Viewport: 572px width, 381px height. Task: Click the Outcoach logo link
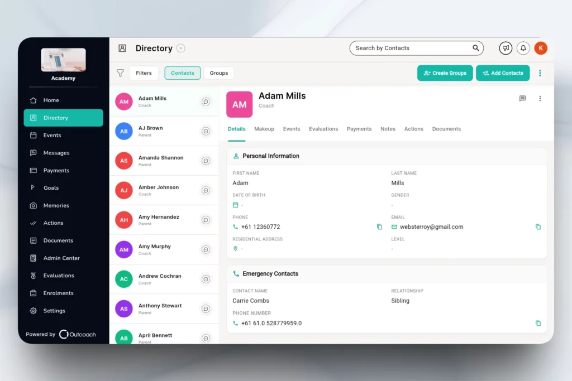tap(77, 334)
